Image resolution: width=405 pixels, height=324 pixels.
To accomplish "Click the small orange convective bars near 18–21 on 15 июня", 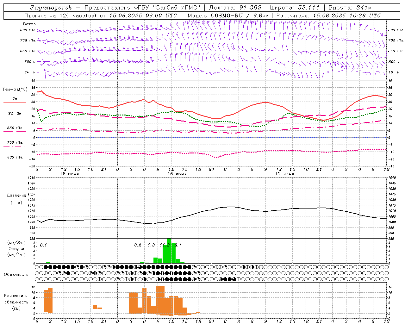I will click(x=97, y=307).
